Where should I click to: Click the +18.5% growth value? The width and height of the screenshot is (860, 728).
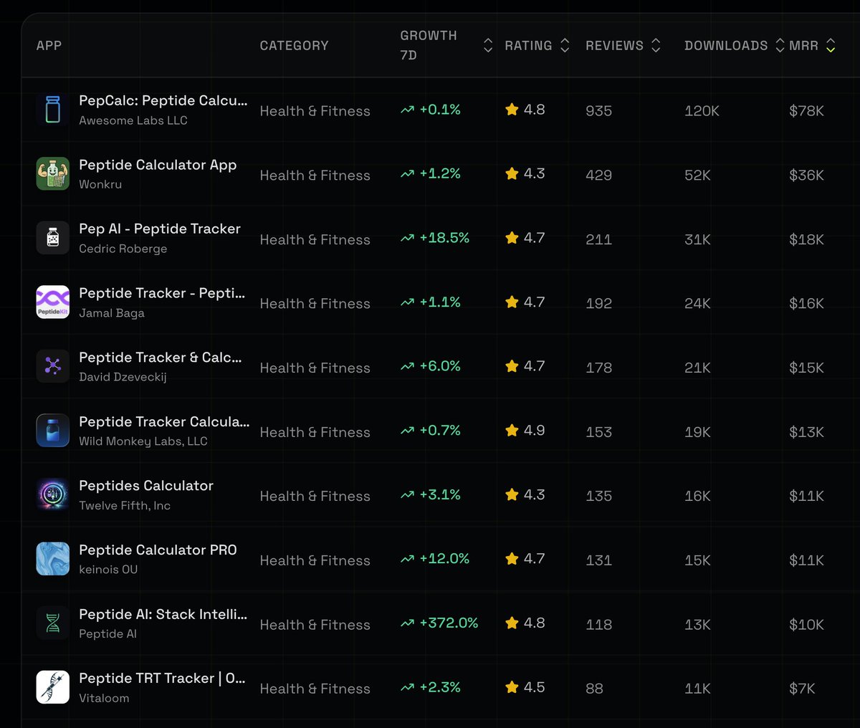[x=444, y=238]
